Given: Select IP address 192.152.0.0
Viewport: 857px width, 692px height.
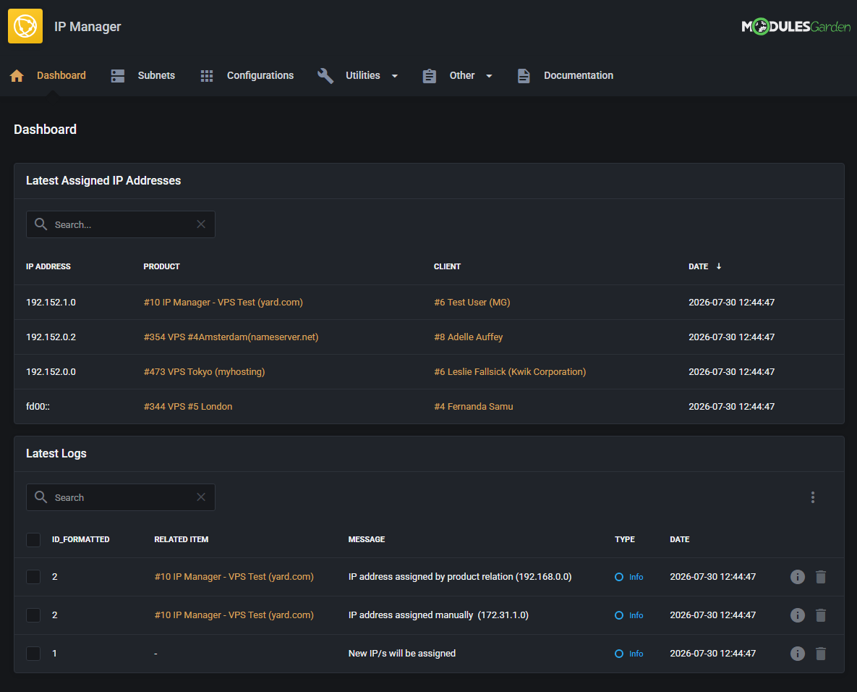Looking at the screenshot, I should point(51,371).
